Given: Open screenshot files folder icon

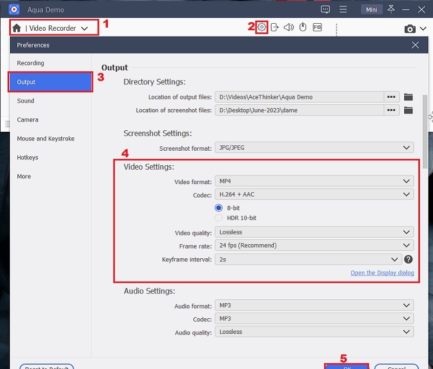Looking at the screenshot, I should coord(408,110).
